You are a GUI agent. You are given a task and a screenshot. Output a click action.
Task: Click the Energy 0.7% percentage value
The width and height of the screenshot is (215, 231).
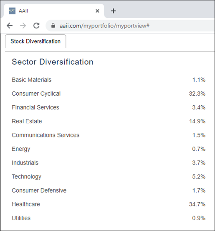click(x=199, y=149)
